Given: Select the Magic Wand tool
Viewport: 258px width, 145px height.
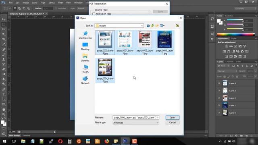Looking at the screenshot, I should tap(4, 34).
